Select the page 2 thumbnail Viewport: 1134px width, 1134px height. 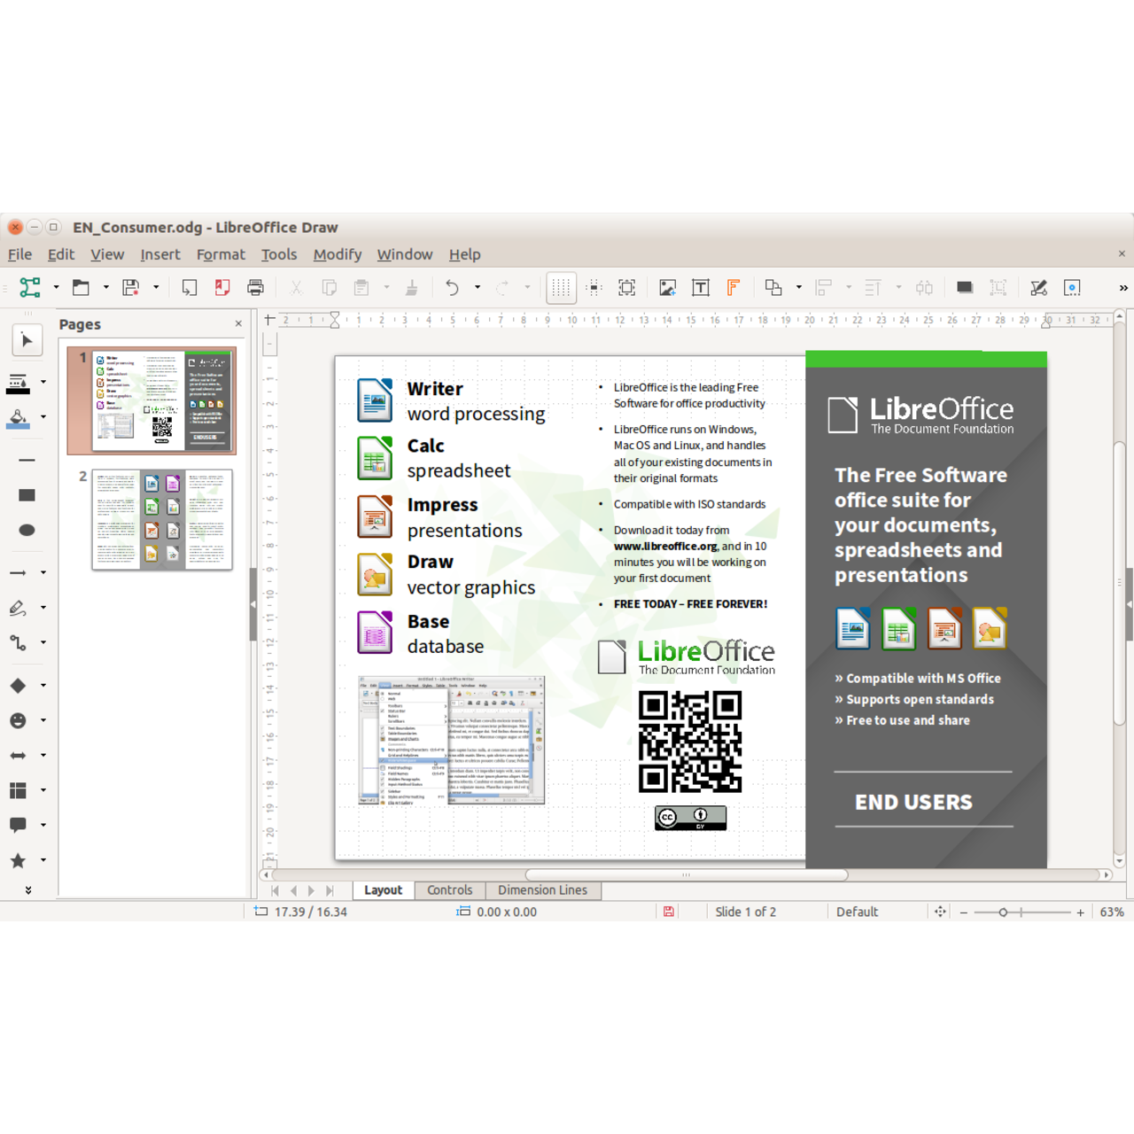pos(161,520)
